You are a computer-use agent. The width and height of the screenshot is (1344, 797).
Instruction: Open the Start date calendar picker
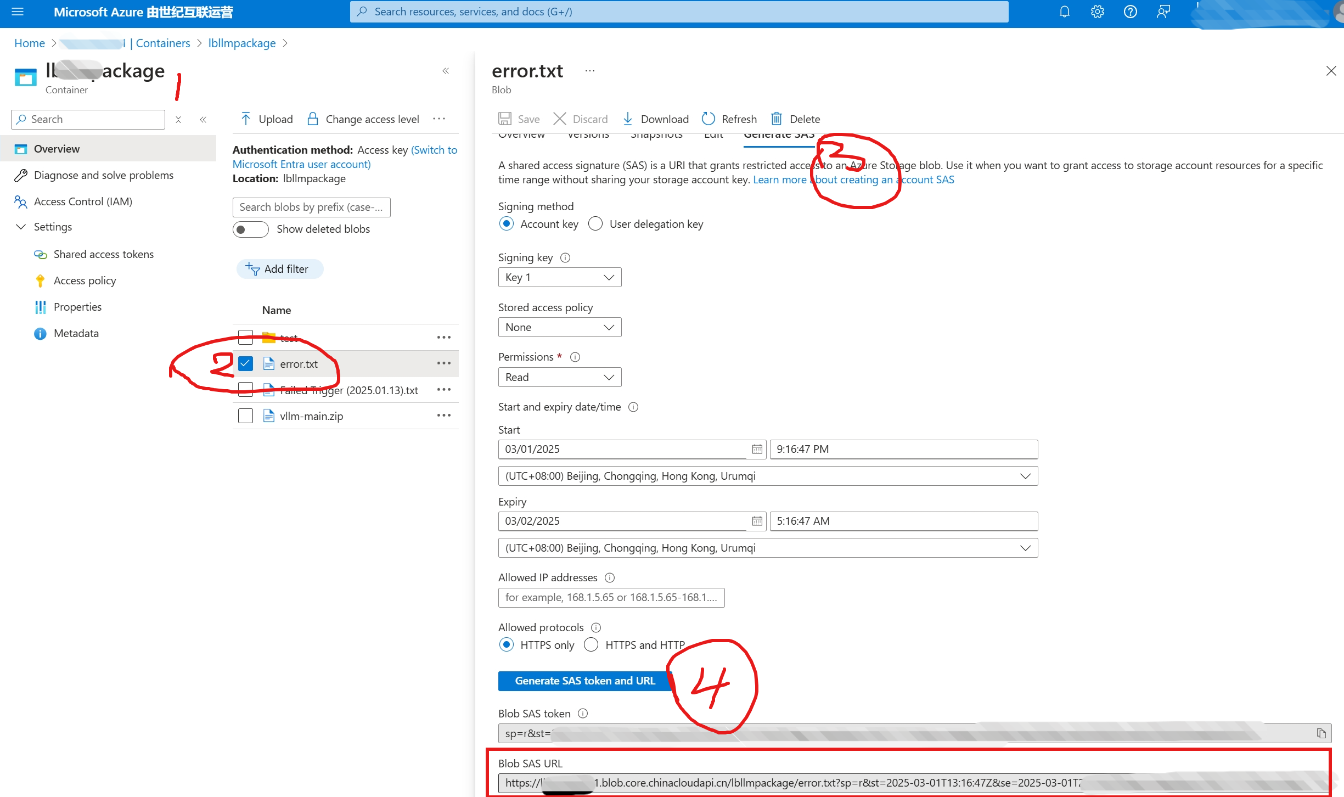click(757, 449)
